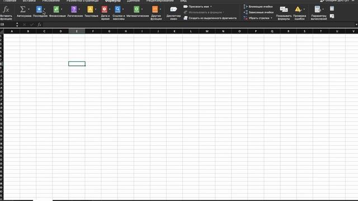Click Зависимые ячейки button
This screenshot has height=201, width=358.
tap(258, 12)
